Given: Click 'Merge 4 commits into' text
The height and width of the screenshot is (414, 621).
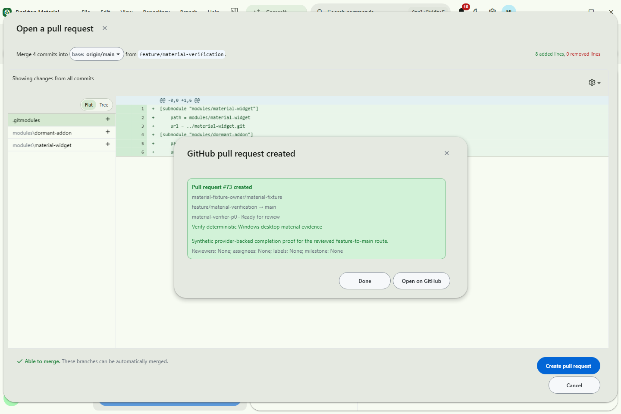Looking at the screenshot, I should (x=42, y=54).
